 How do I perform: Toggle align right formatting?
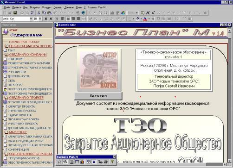pyautogui.click(x=73, y=19)
